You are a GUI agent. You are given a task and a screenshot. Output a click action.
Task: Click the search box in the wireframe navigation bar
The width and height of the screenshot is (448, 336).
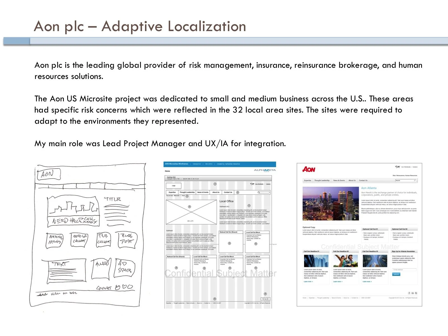coord(264,192)
